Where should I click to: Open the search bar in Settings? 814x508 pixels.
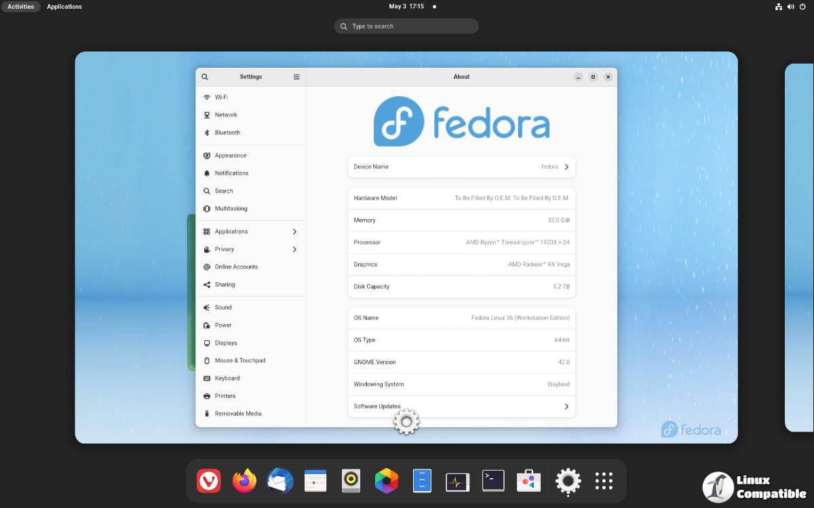pyautogui.click(x=205, y=77)
